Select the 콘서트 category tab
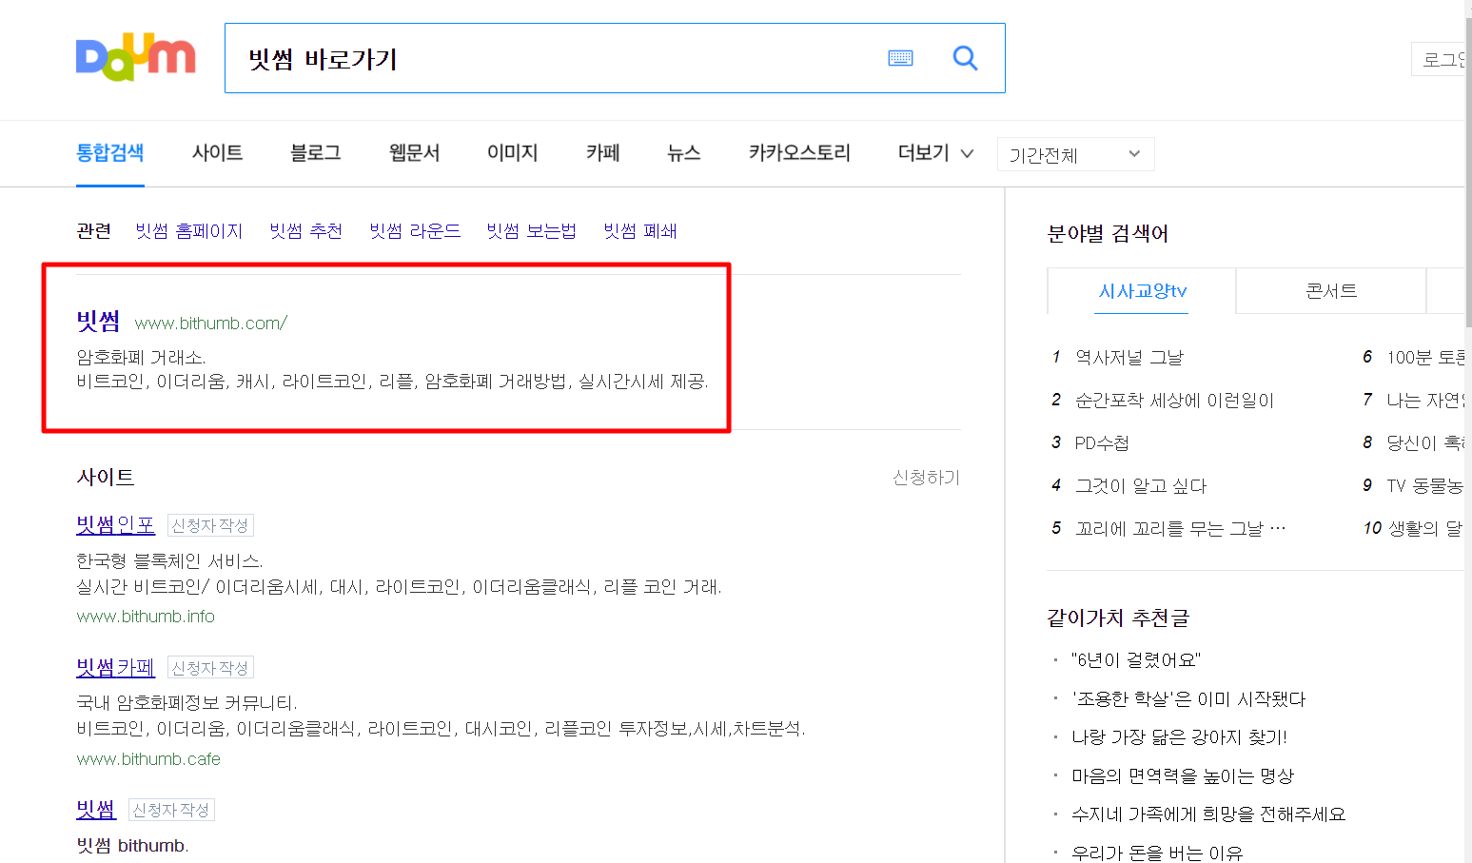The image size is (1472, 863). 1331,291
